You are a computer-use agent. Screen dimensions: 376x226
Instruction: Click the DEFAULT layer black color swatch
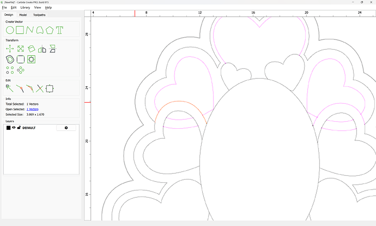pos(8,128)
